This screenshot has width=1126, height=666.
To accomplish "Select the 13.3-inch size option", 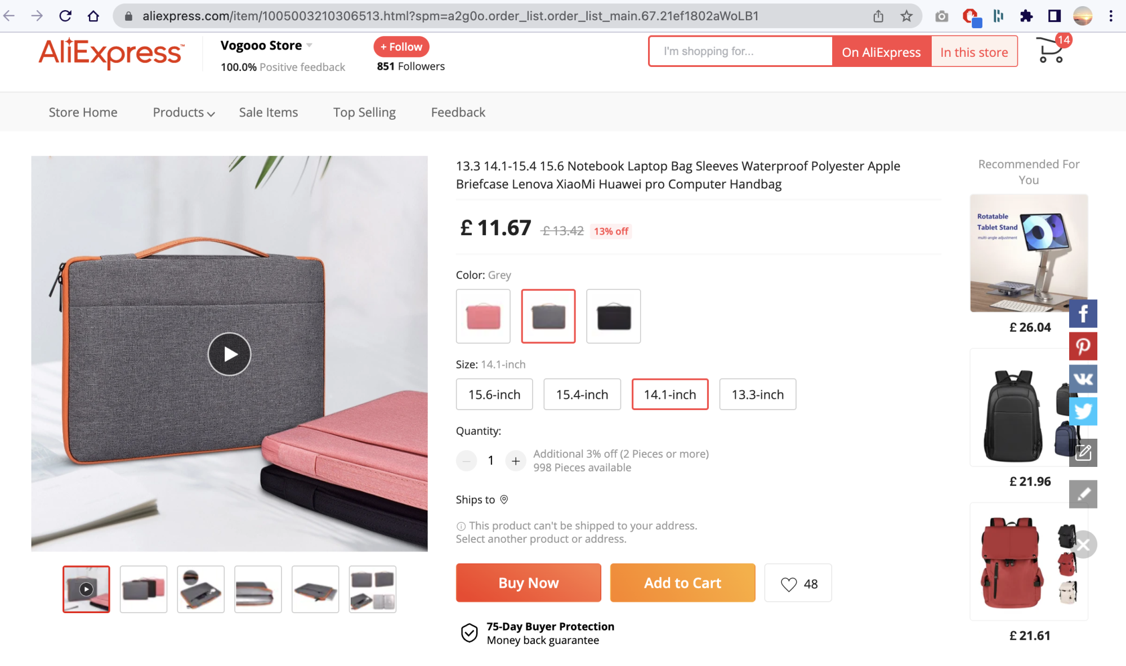I will (757, 394).
